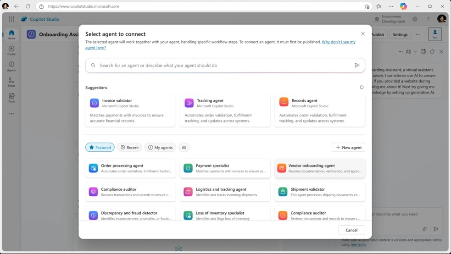Select the Discrepancy and fraud detector
The height and width of the screenshot is (254, 451).
tap(130, 214)
